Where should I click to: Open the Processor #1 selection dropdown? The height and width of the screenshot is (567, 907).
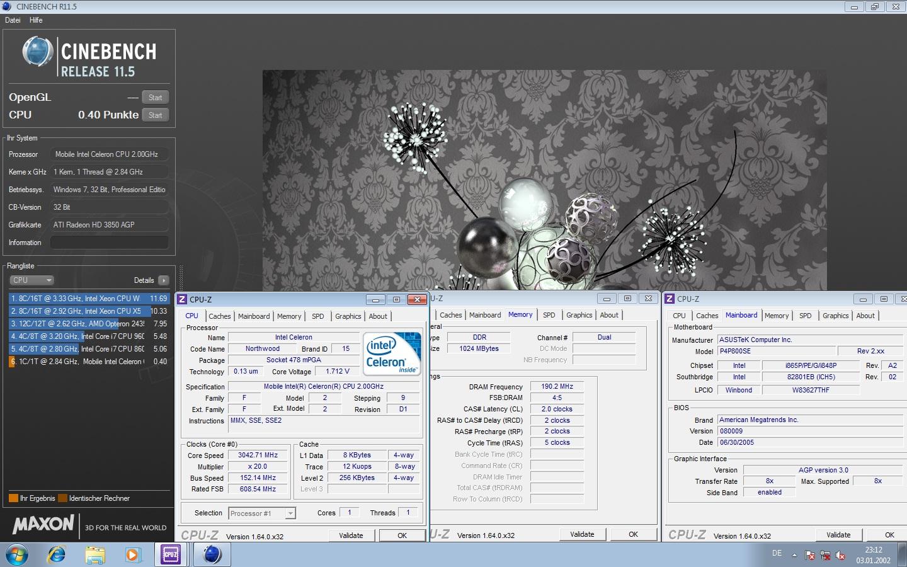point(261,513)
